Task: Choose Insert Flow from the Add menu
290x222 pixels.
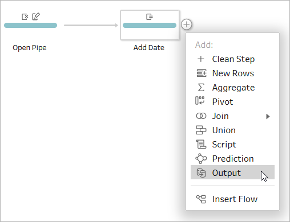Action: (232, 199)
